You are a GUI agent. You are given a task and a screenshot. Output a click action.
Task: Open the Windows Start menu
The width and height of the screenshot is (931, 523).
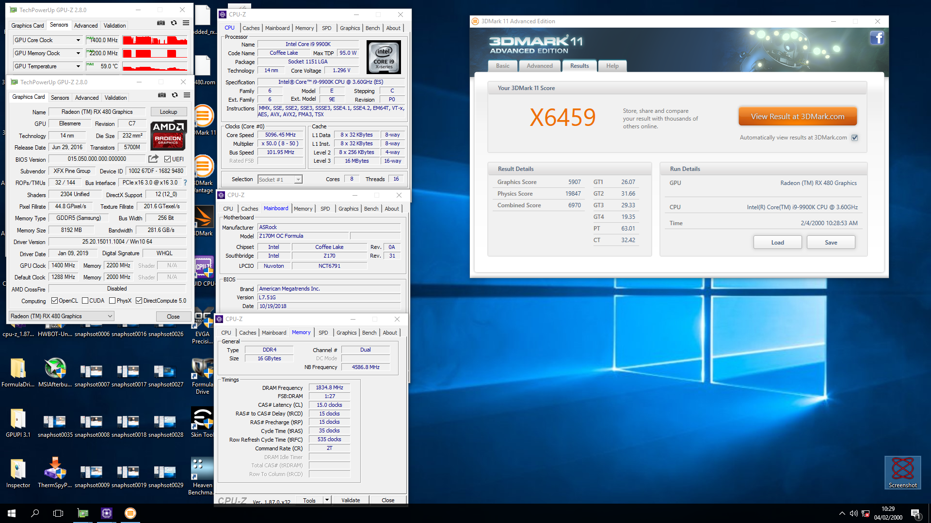tap(12, 513)
